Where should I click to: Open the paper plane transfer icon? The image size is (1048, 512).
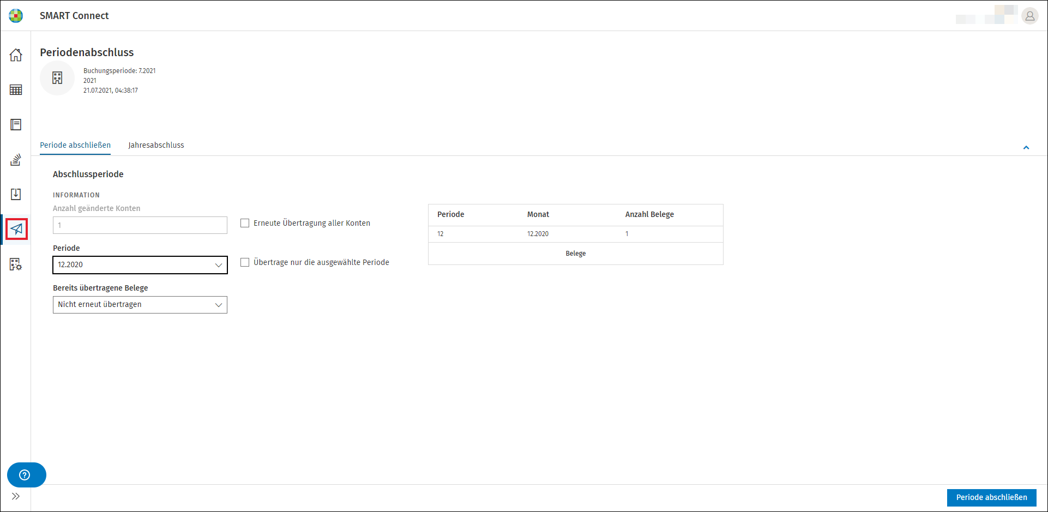pos(16,229)
